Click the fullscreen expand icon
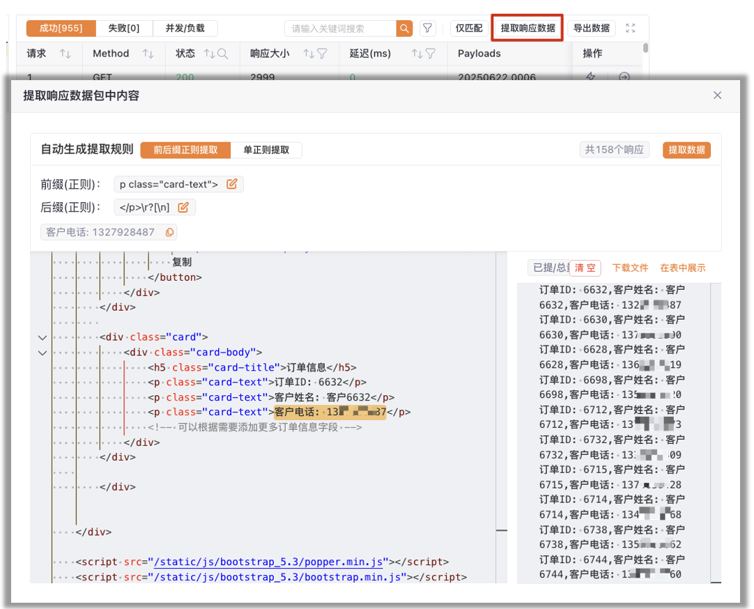 [x=631, y=29]
